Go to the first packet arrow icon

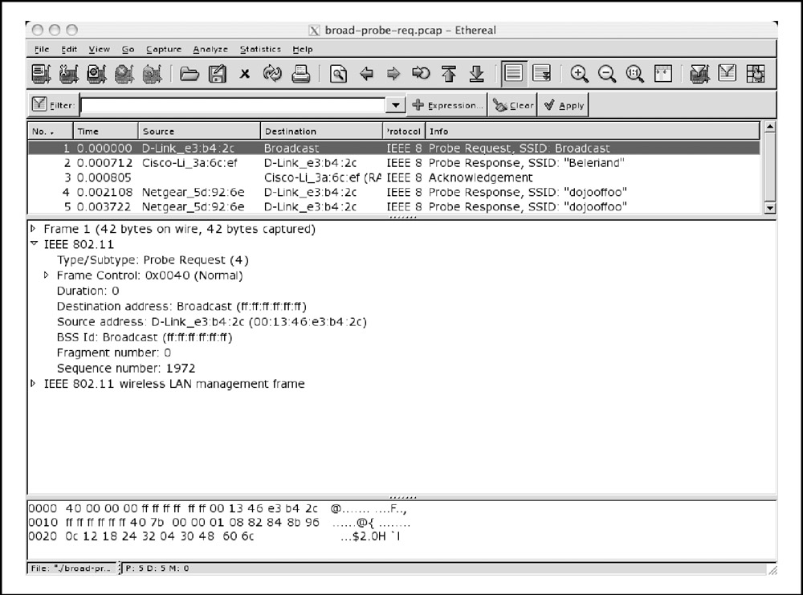point(449,75)
